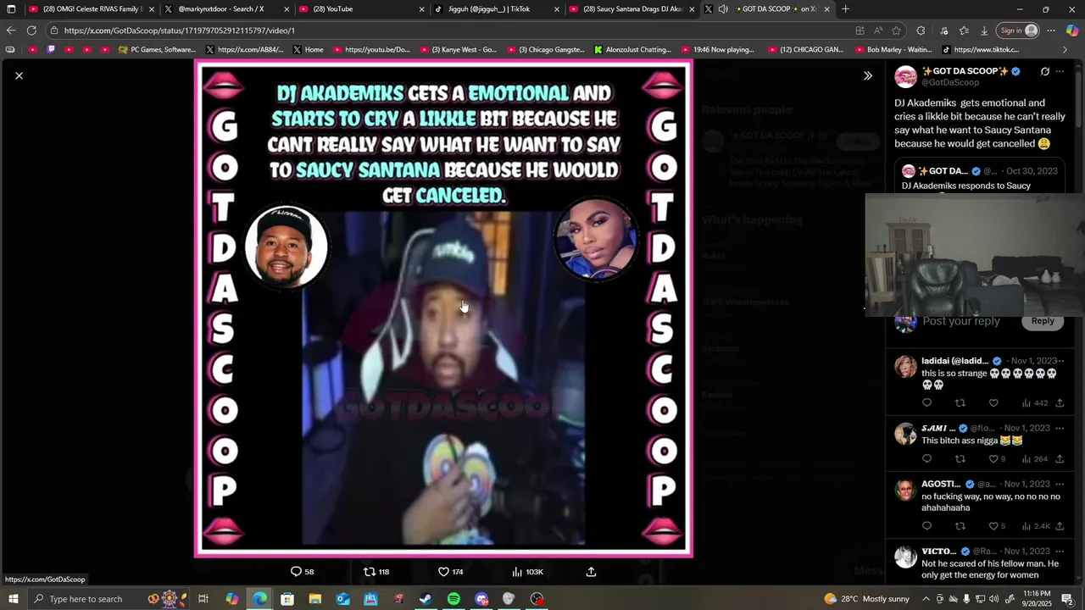
Task: Share the post using the share icon below video
Action: (591, 572)
